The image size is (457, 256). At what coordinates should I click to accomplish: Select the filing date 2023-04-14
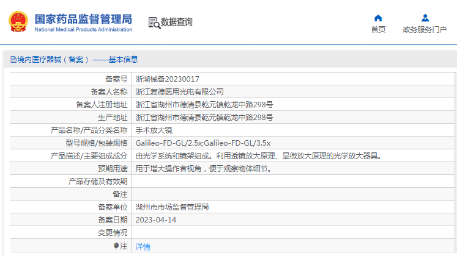click(x=155, y=219)
